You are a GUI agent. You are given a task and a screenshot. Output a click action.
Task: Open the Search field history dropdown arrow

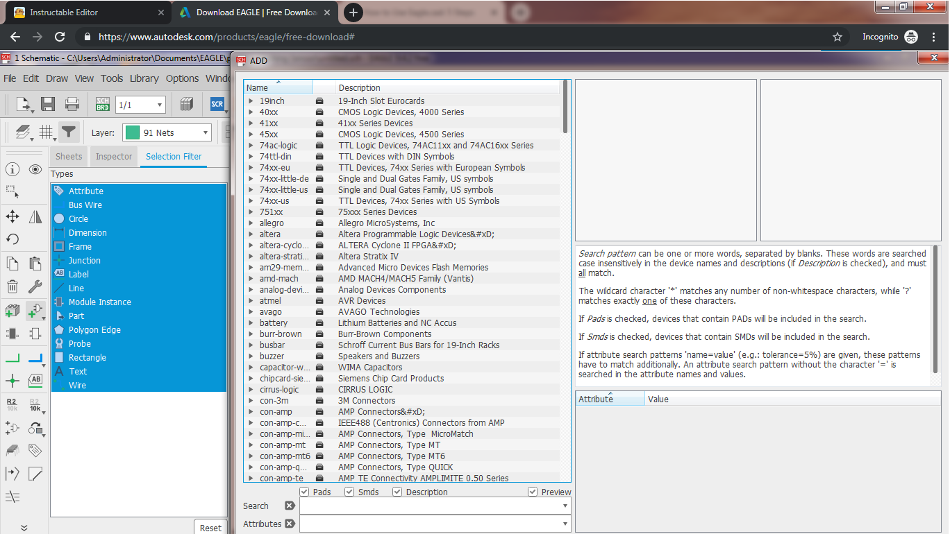(565, 506)
